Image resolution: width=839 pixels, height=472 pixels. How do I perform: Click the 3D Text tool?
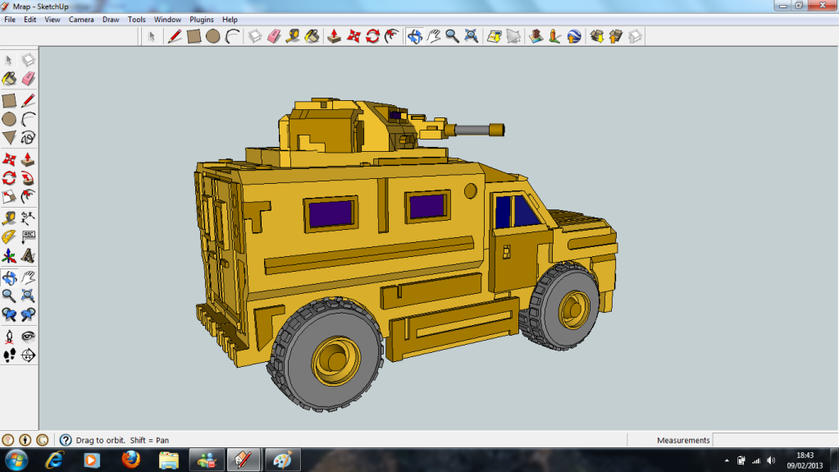[28, 255]
